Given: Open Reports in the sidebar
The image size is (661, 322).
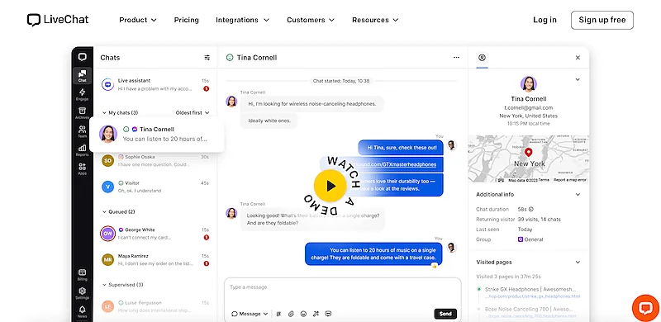Looking at the screenshot, I should [x=82, y=150].
